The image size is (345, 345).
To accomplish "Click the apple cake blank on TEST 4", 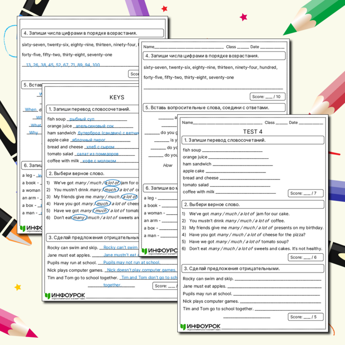I will 236,172.
